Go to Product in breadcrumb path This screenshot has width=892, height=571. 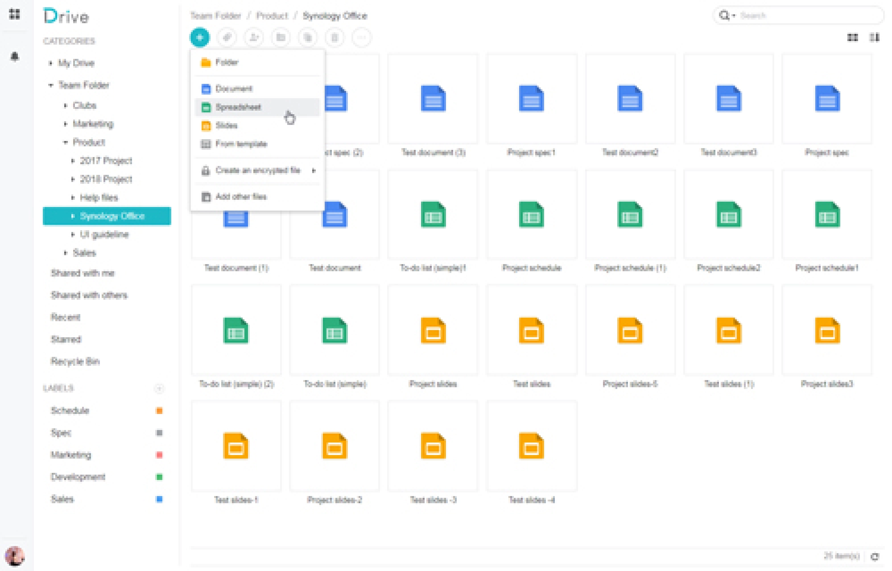coord(272,16)
